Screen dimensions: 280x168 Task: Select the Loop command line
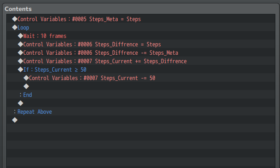pyautogui.click(x=141, y=27)
